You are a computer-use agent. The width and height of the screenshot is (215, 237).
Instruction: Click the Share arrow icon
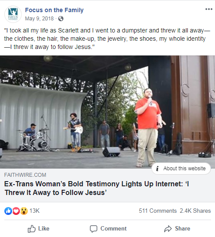168,229
